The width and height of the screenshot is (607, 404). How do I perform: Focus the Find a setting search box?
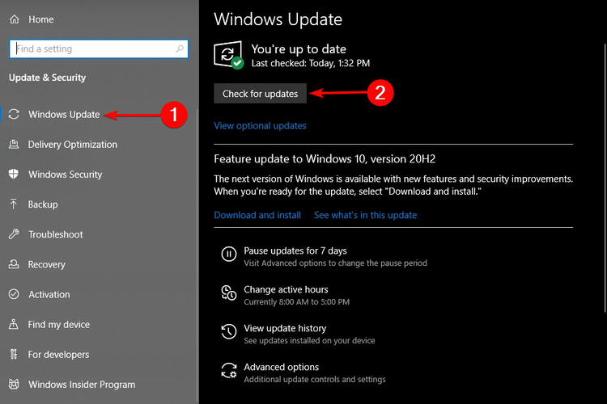(x=99, y=48)
